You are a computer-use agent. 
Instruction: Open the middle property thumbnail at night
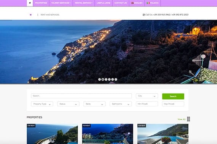pos(107,134)
